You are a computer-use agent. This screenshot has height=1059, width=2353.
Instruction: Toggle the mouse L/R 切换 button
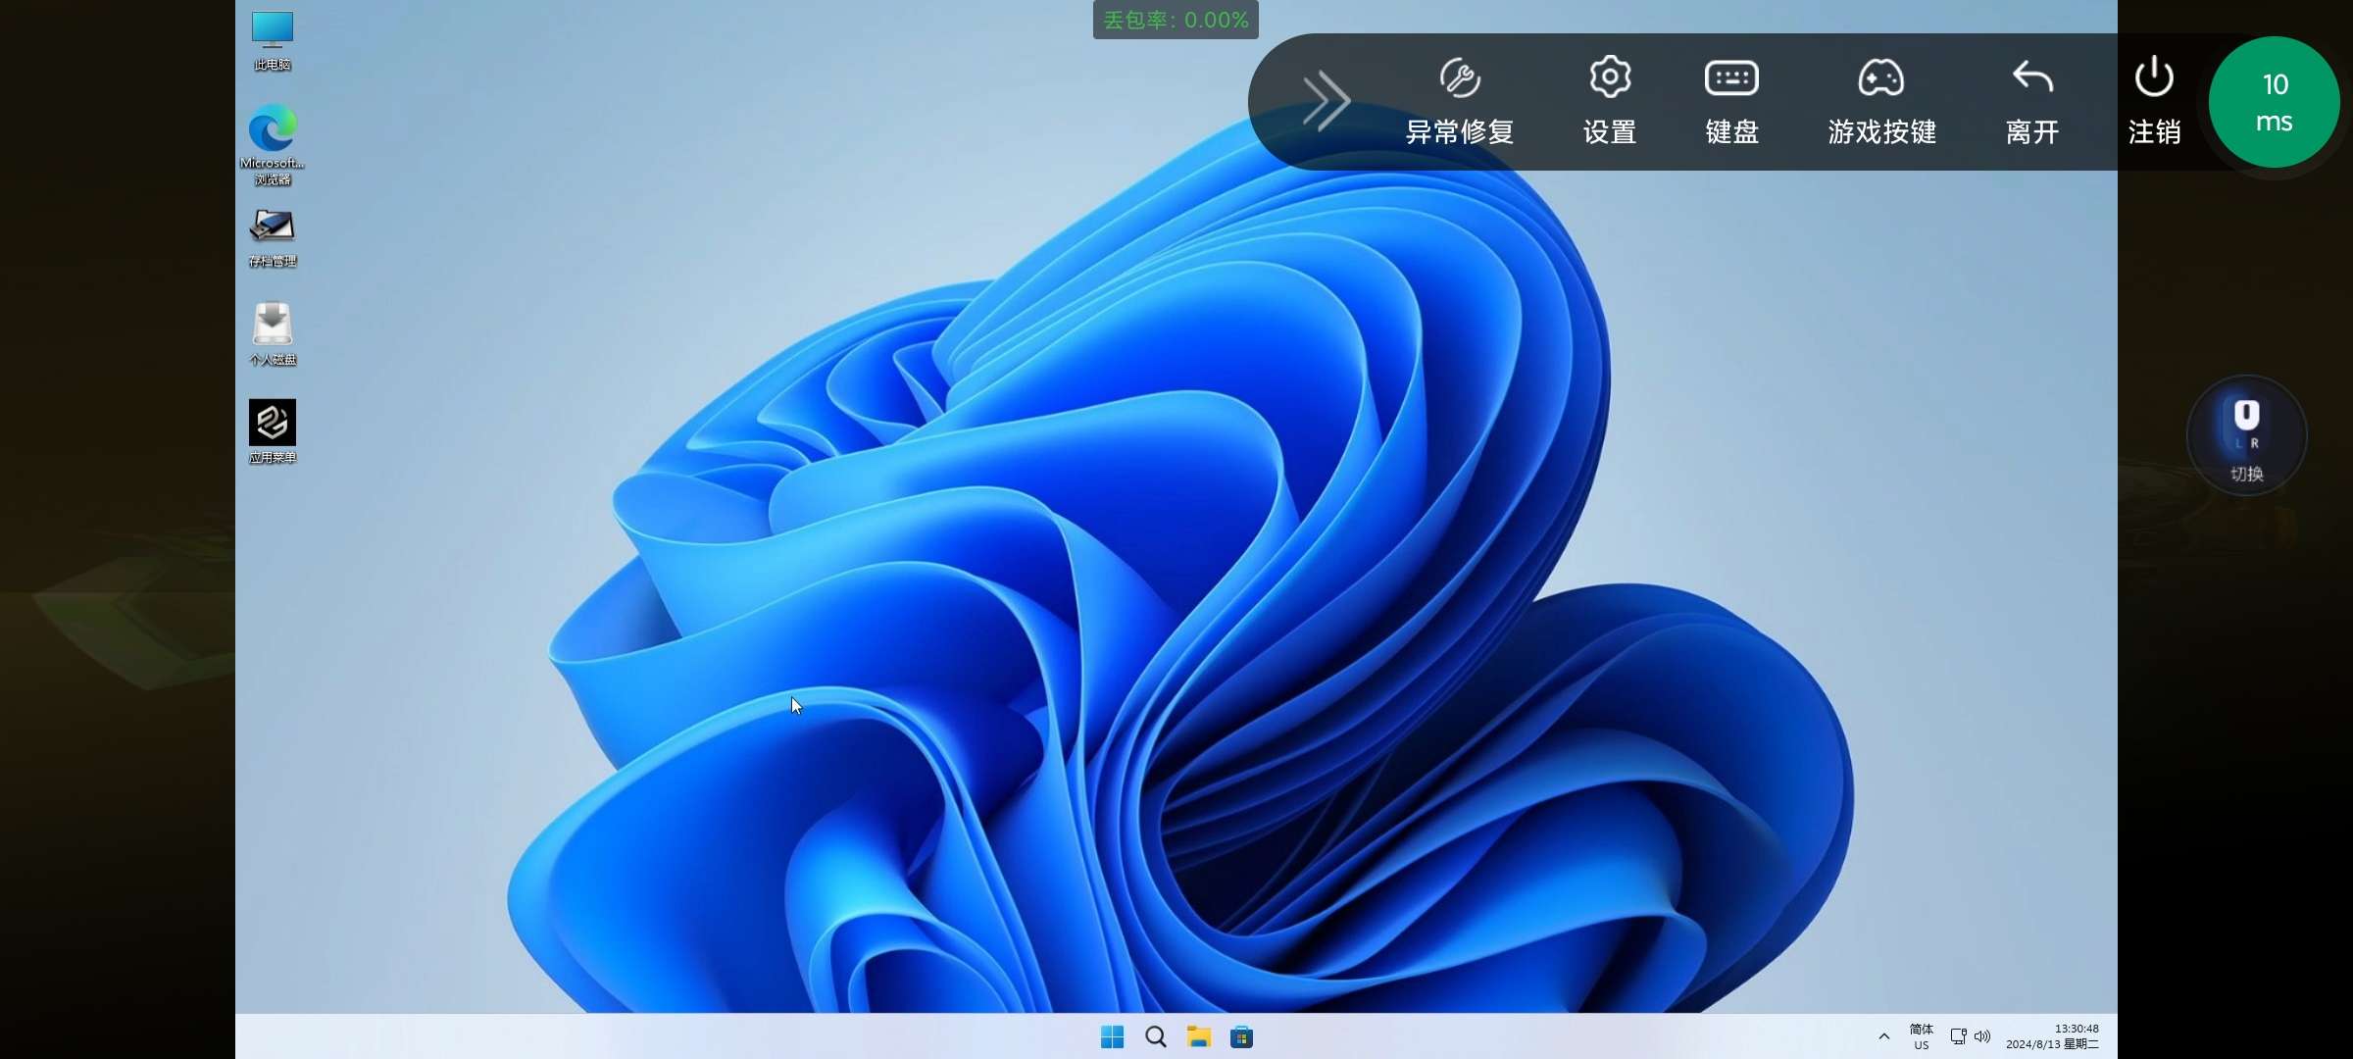click(x=2247, y=436)
